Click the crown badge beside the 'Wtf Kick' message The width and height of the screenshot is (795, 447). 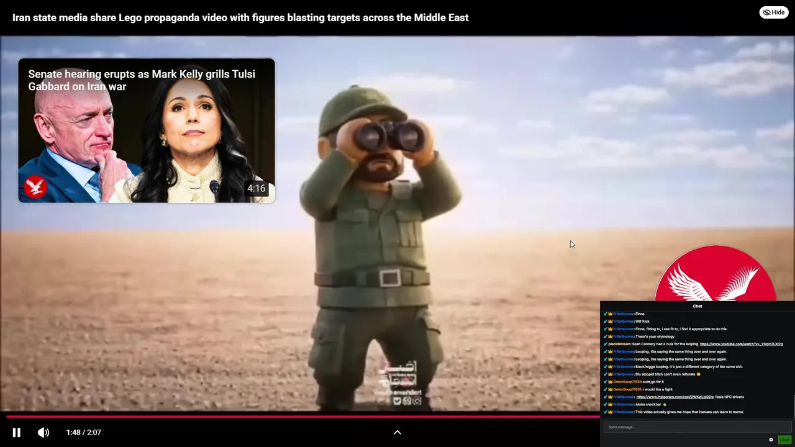pyautogui.click(x=611, y=322)
